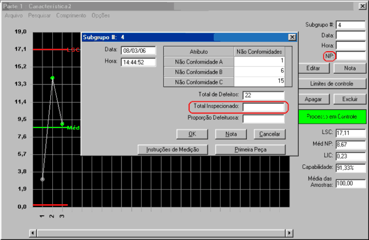Image resolution: width=369 pixels, height=240 pixels.
Task: Click the dialog's Nota button
Action: pos(231,134)
